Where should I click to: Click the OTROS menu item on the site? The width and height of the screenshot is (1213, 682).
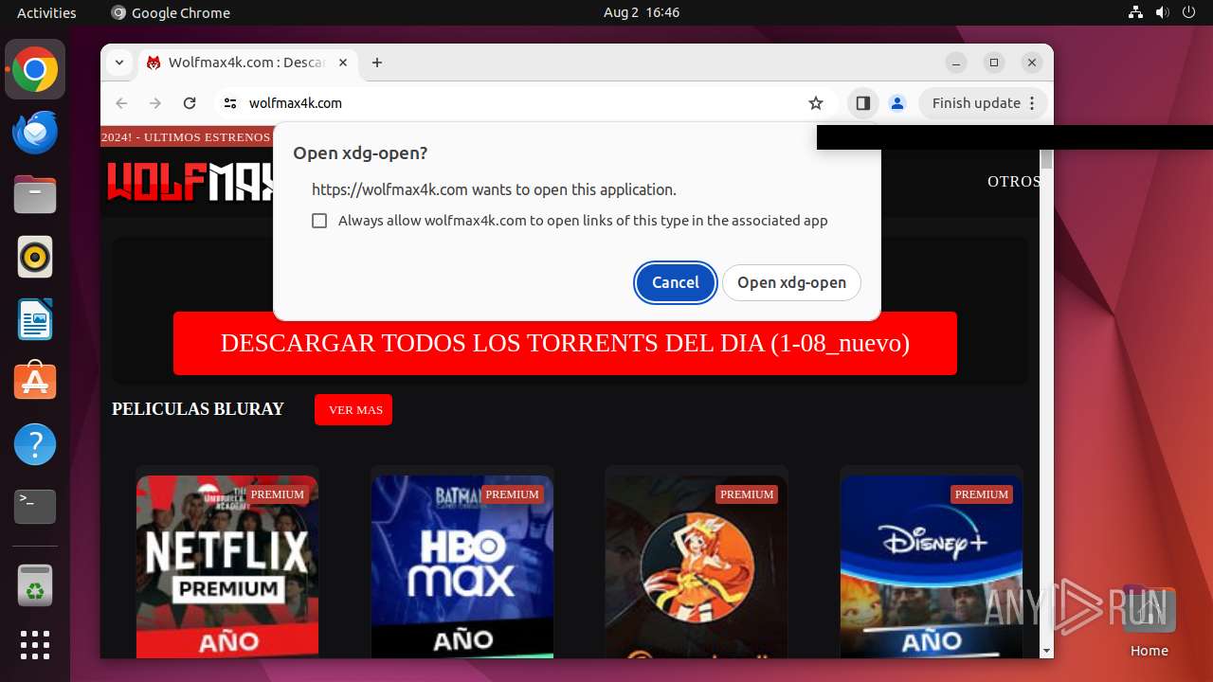coord(1013,182)
